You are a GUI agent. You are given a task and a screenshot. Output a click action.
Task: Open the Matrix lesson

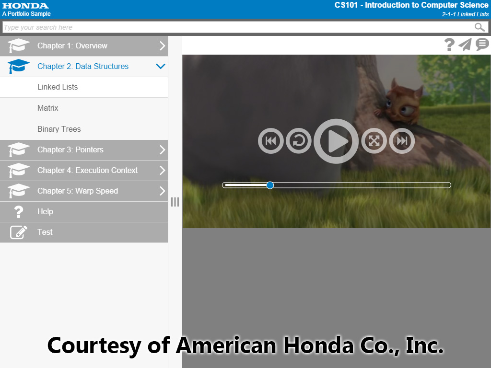[x=48, y=108]
